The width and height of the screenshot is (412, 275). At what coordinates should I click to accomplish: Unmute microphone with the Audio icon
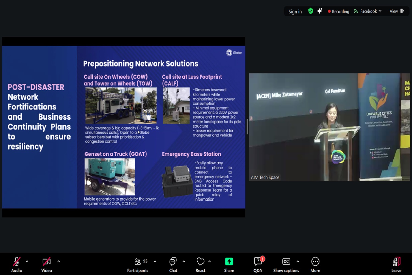point(16,262)
